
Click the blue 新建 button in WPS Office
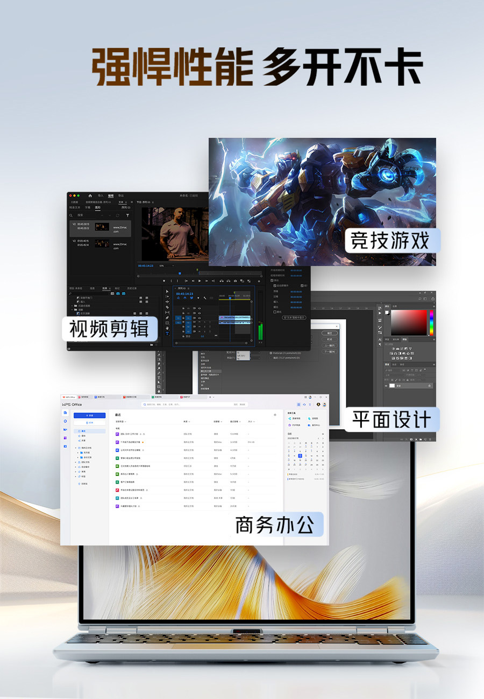point(89,416)
